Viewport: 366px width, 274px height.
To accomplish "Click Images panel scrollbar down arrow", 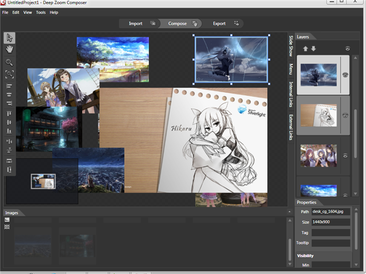I will 289,264.
